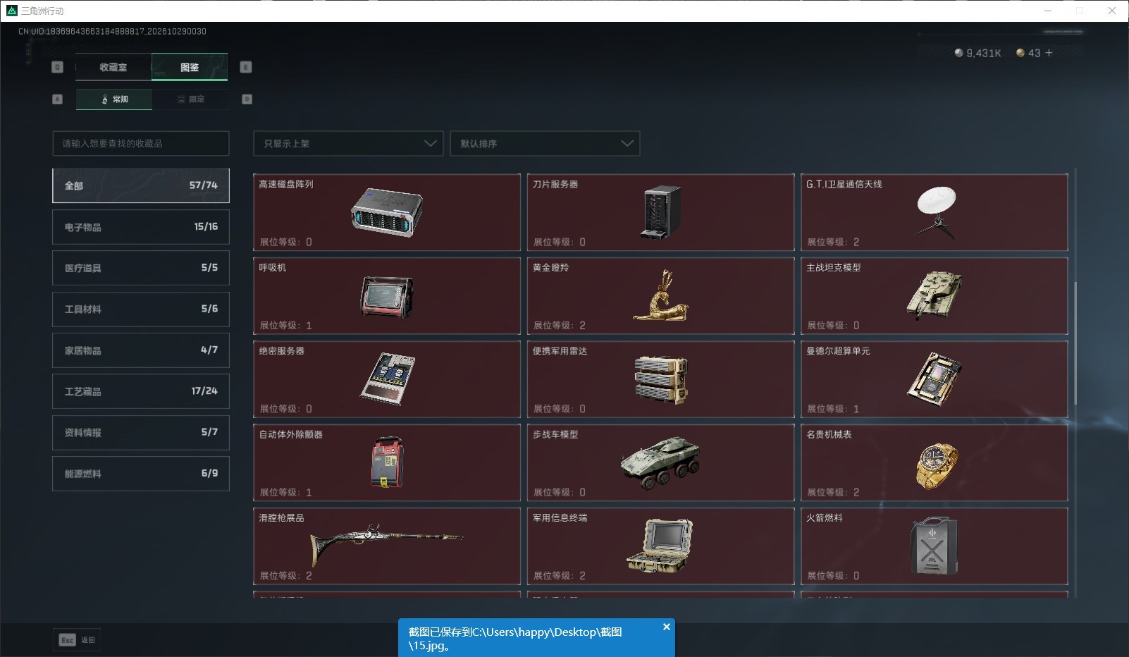Select the 能源燃料 category

pyautogui.click(x=141, y=474)
